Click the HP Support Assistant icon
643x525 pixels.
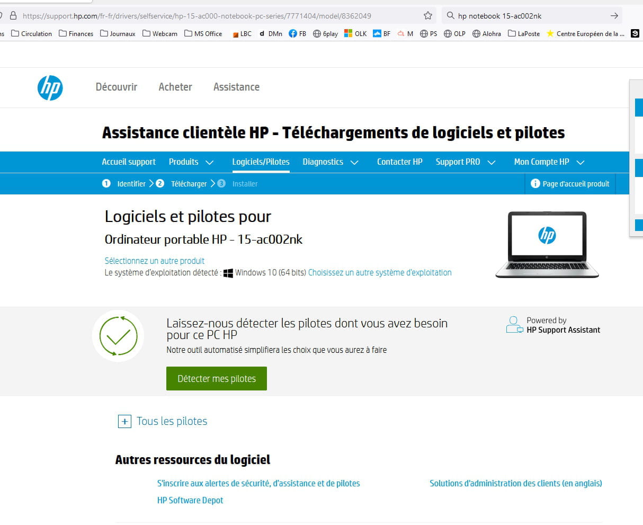point(514,325)
